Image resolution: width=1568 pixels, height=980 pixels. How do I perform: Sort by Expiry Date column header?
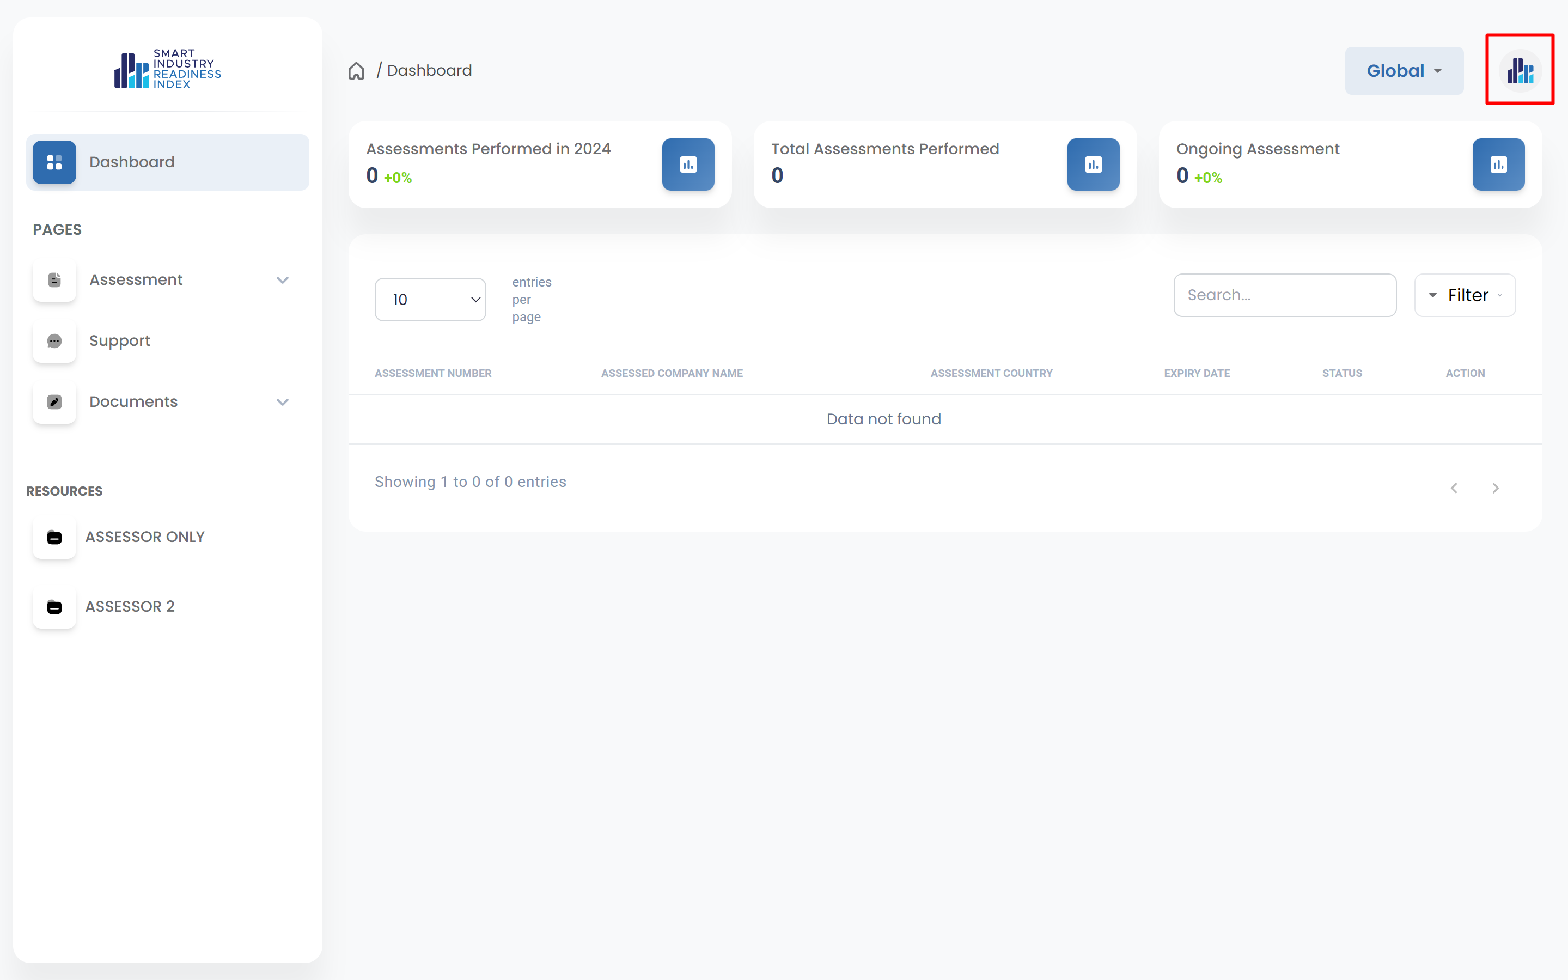click(1197, 373)
